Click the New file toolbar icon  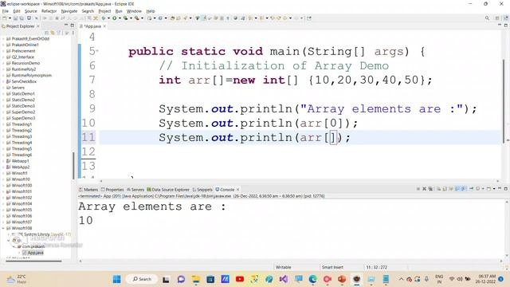click(5, 18)
